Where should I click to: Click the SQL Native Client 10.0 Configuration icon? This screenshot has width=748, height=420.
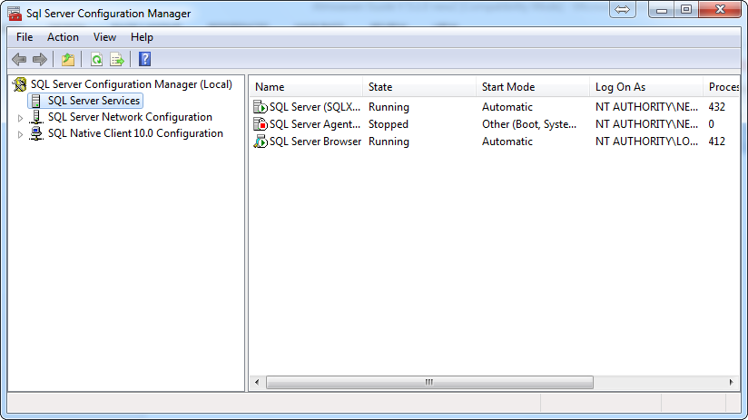36,133
